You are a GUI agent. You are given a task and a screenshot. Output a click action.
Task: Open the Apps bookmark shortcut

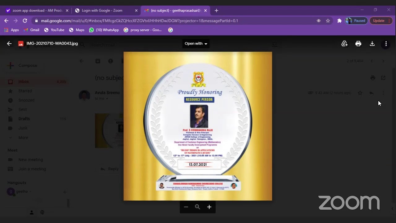[11, 30]
